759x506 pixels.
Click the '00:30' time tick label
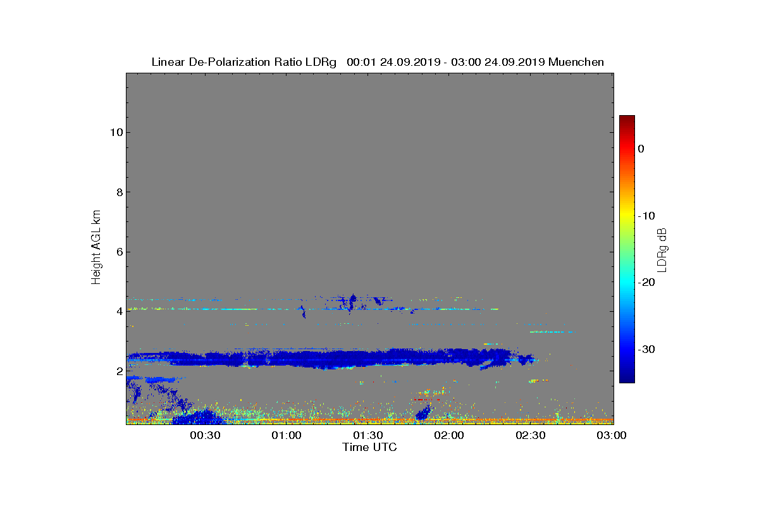(205, 435)
